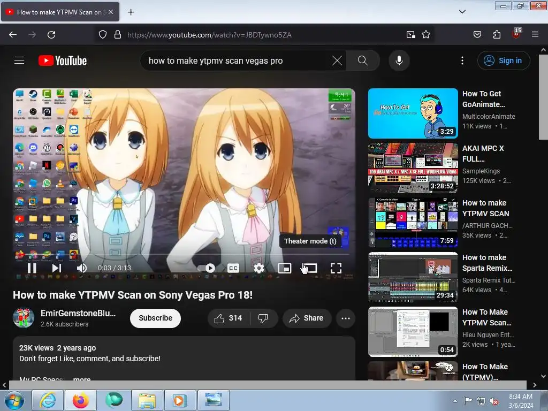Launch Internet Explorer from taskbar
Image resolution: width=548 pixels, height=411 pixels.
pos(48,400)
